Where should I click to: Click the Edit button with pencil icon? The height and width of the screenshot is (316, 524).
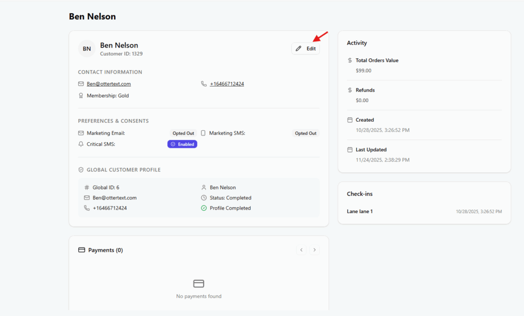(305, 49)
